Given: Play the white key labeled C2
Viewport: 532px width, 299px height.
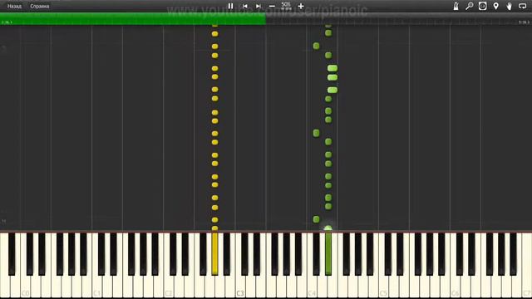Looking at the screenshot, I should pyautogui.click(x=169, y=287).
